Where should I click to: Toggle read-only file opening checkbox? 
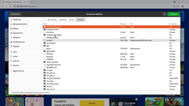click(x=11, y=92)
